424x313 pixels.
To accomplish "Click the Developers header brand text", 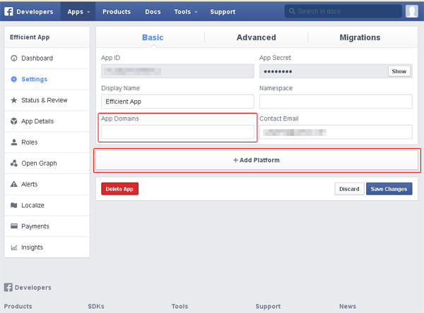I will coord(35,11).
